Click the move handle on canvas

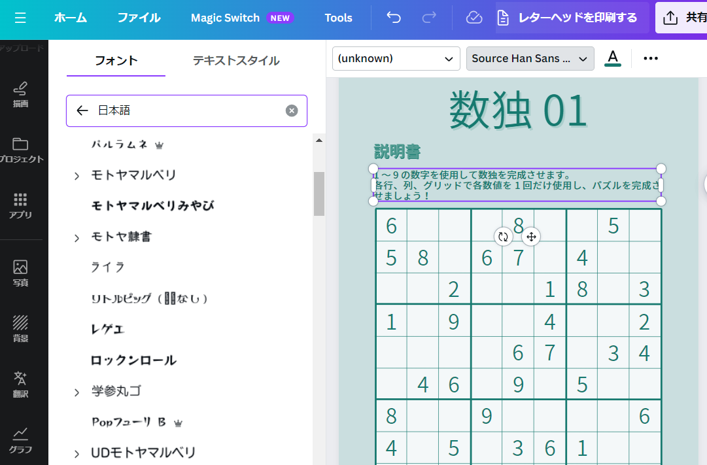tap(531, 236)
